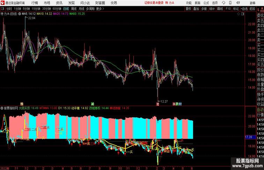264x170 pixels.
Task: Open the 问小达 menu
Action: (85, 3)
